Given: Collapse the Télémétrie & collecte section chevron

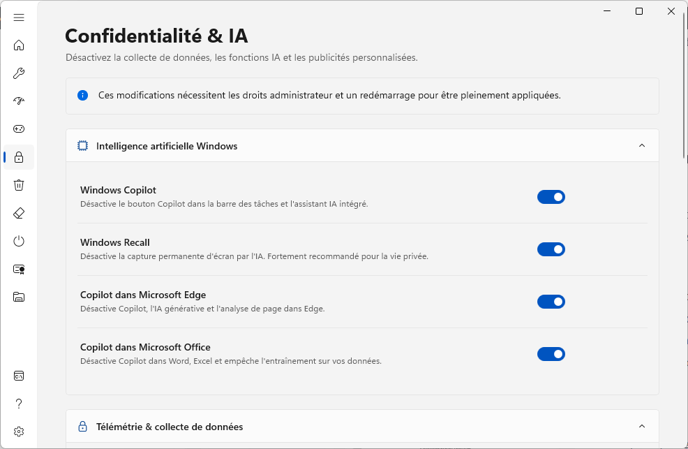Looking at the screenshot, I should [641, 426].
